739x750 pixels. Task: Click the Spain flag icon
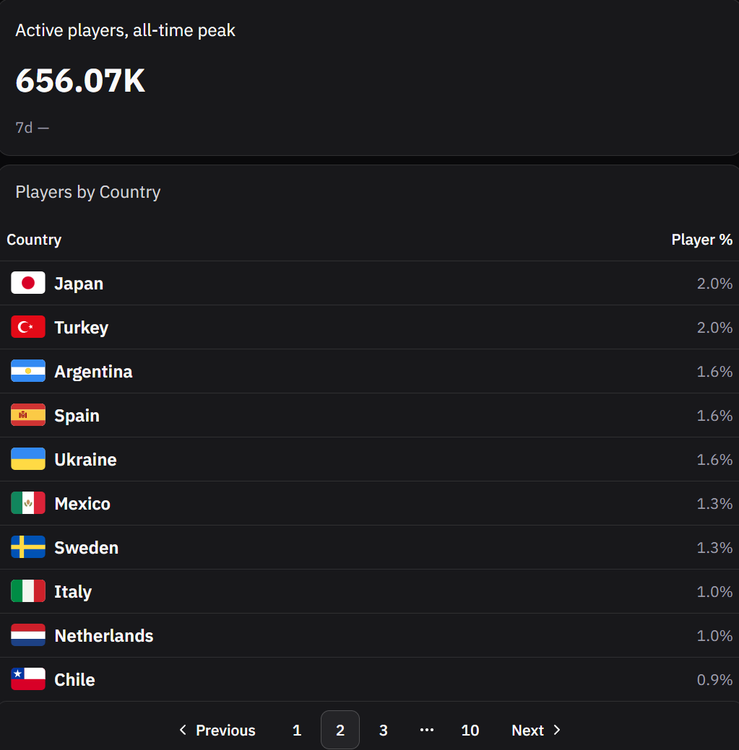(x=28, y=415)
